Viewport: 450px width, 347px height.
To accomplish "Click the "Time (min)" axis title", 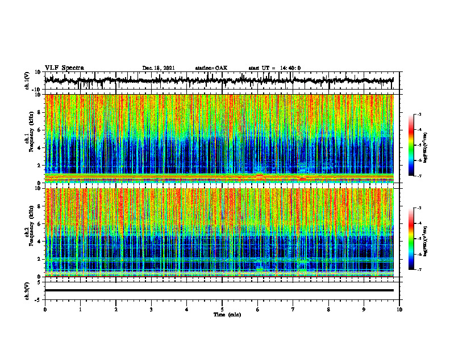I will [227, 315].
